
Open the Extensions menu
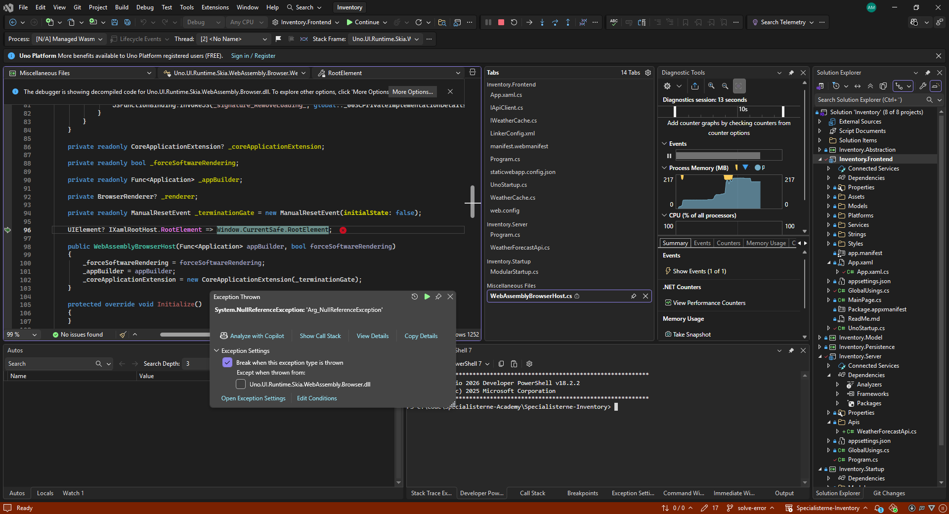(215, 7)
